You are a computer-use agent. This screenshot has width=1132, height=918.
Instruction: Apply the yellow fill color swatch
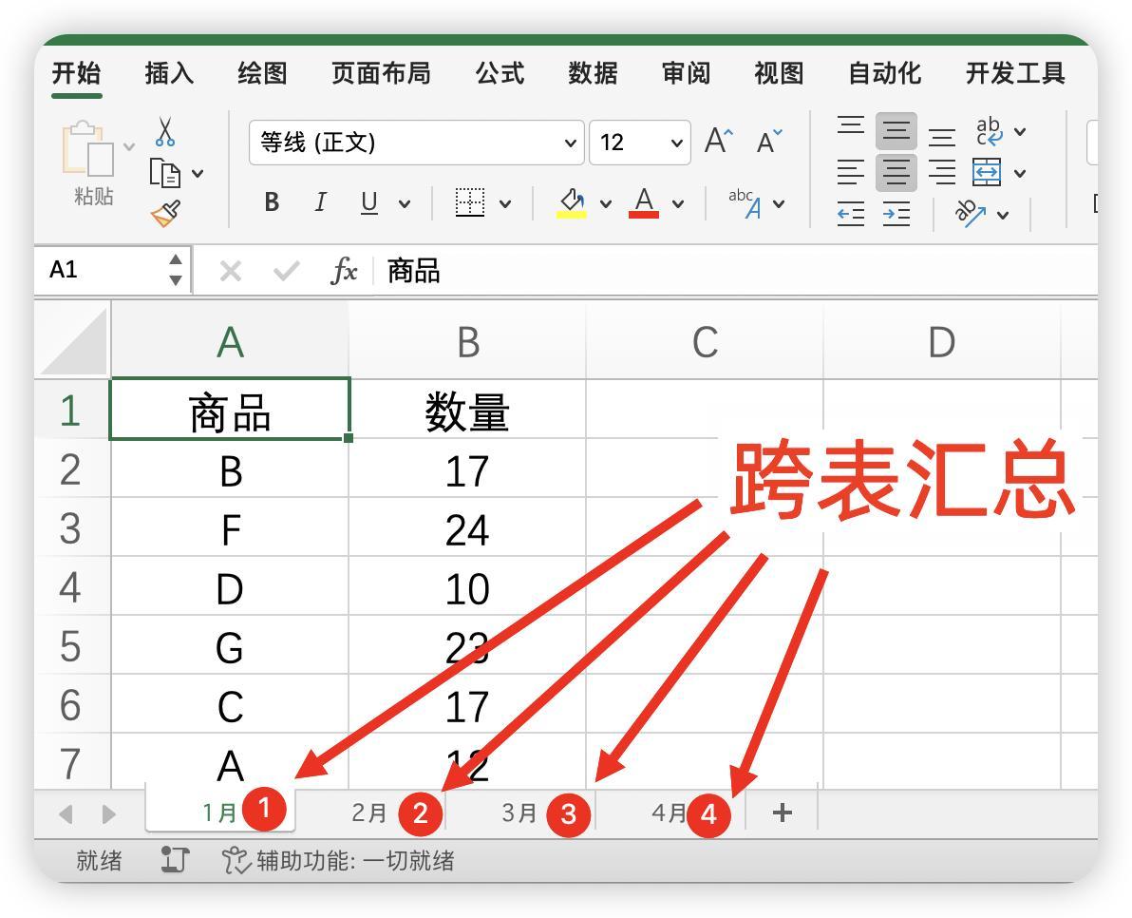click(x=572, y=202)
